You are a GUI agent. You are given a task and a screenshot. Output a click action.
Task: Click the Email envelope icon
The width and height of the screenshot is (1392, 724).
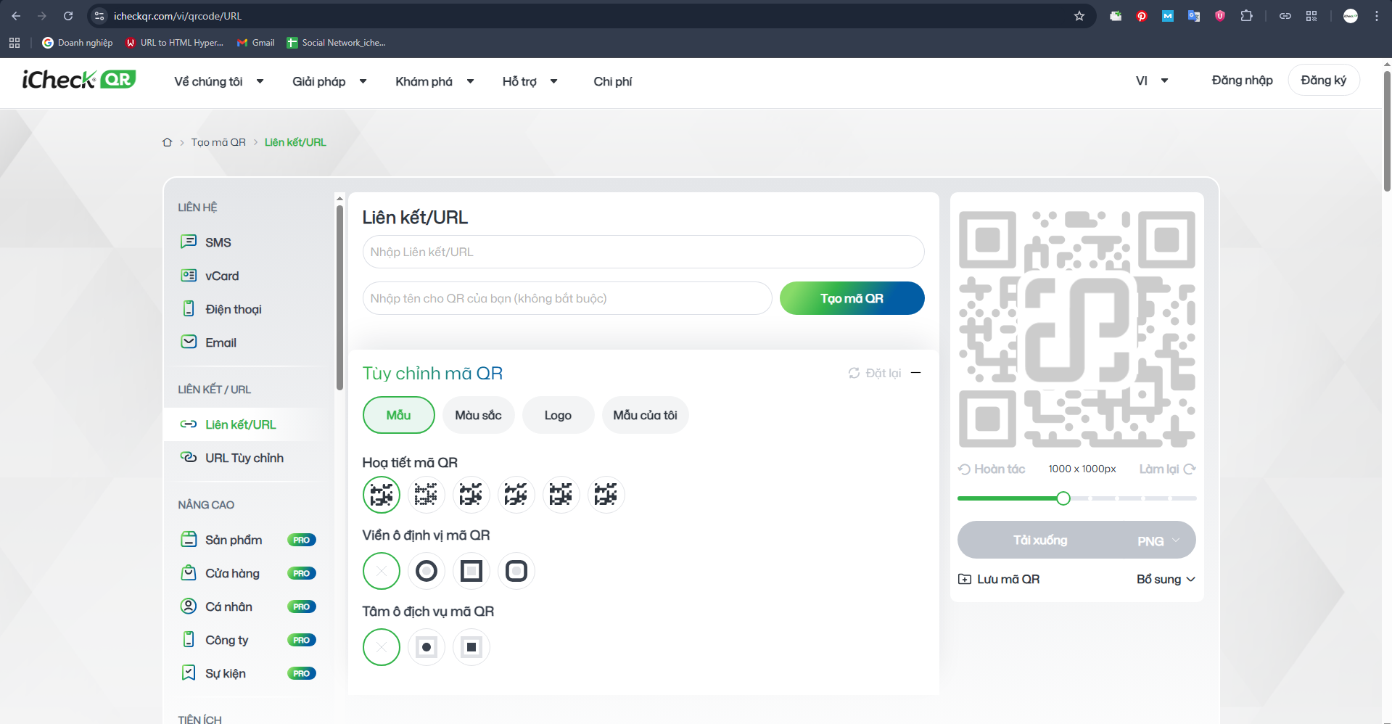pyautogui.click(x=189, y=342)
